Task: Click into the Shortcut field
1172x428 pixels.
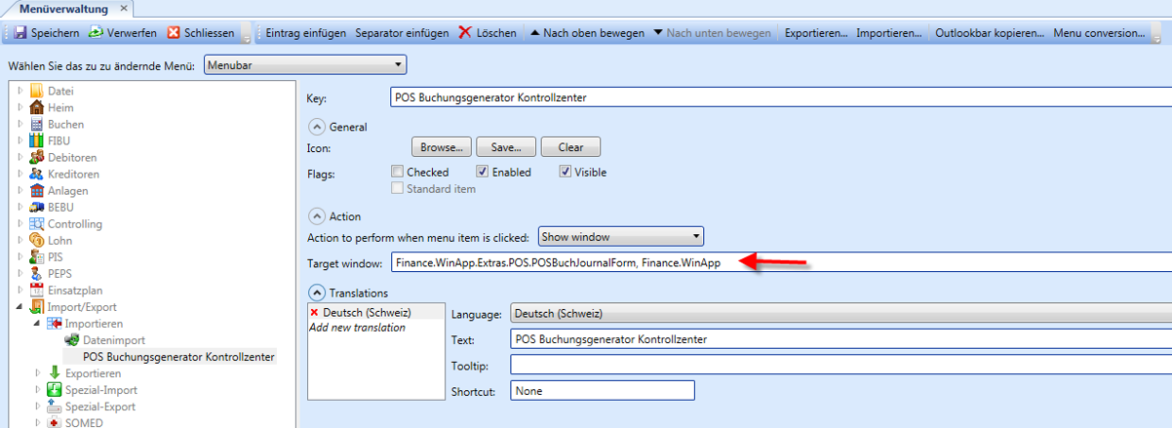Action: tap(602, 390)
